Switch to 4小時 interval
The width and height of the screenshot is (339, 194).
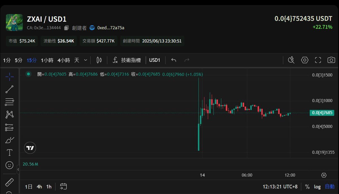click(x=64, y=60)
